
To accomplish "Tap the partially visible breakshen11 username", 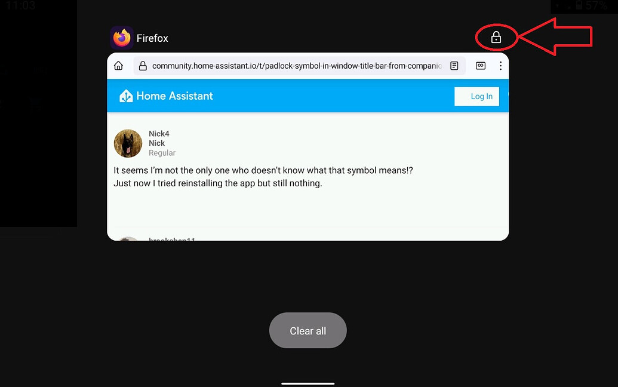I will [x=173, y=238].
